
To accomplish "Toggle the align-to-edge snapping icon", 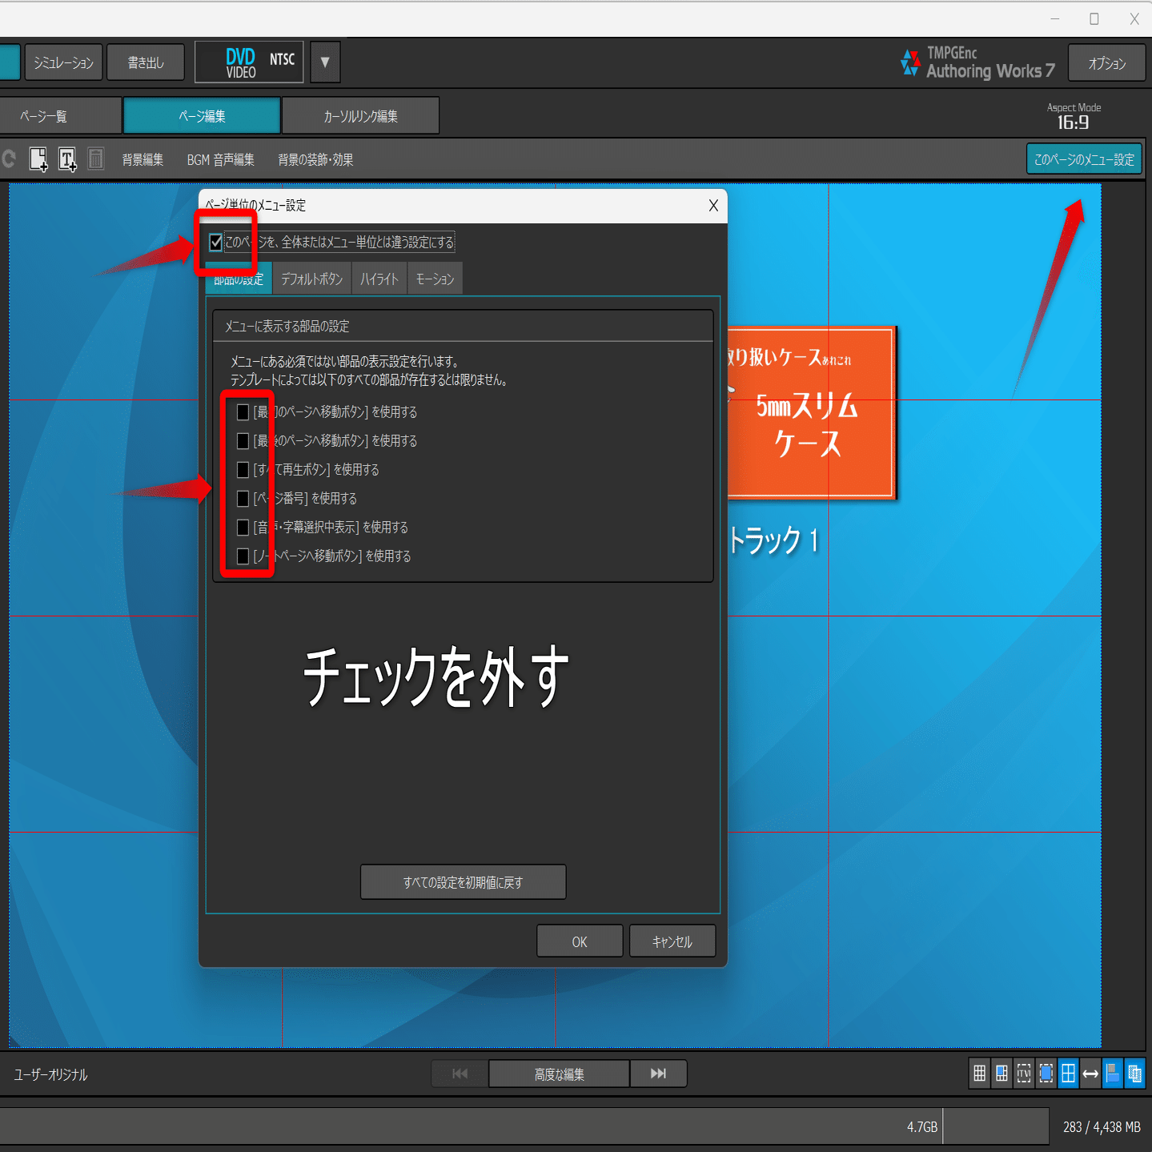I will click(1113, 1074).
